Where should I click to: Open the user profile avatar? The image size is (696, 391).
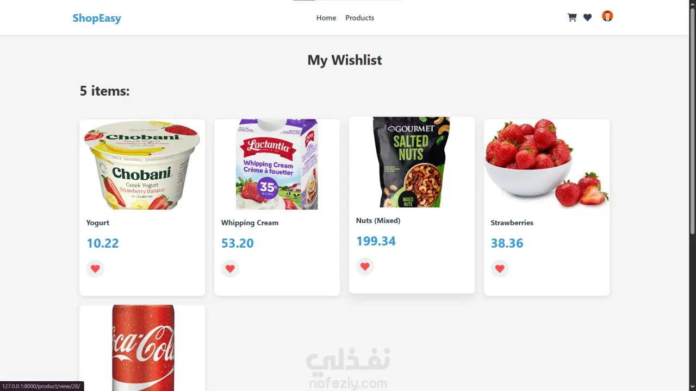click(607, 16)
